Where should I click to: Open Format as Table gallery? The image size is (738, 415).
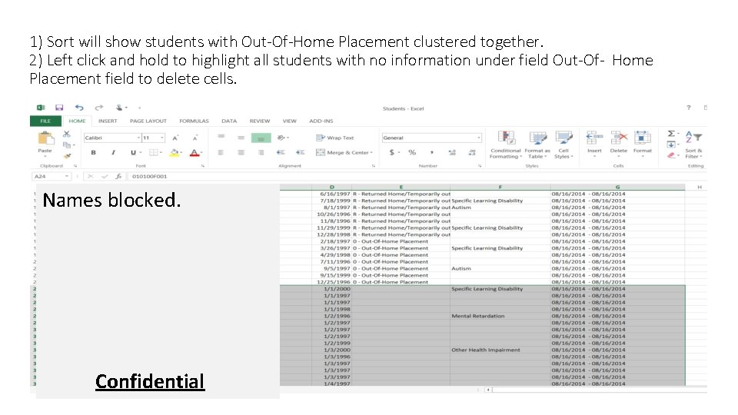pyautogui.click(x=537, y=145)
